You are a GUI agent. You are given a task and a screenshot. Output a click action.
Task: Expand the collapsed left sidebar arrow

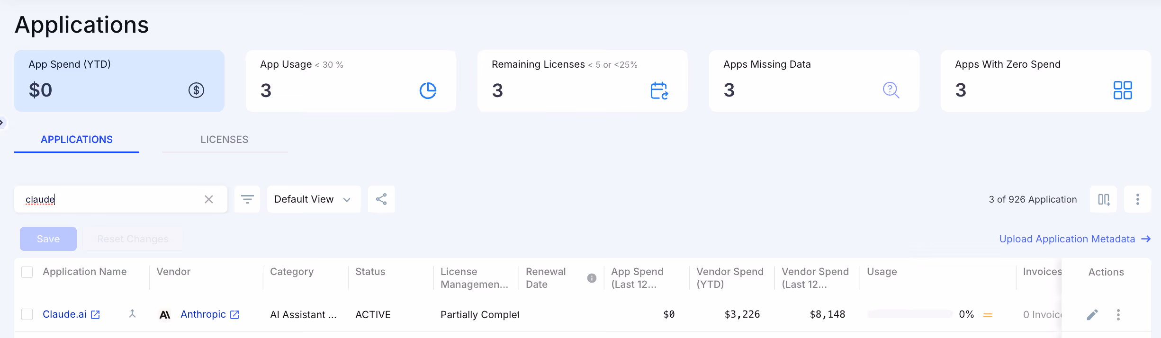coord(2,123)
